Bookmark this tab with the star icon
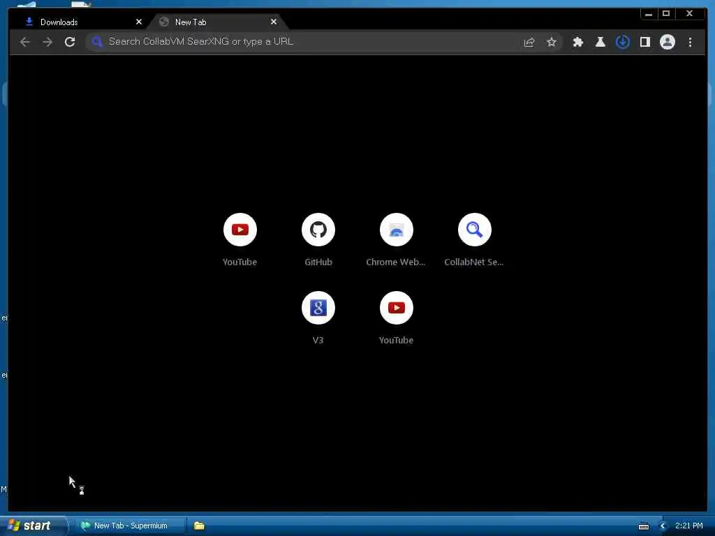 (x=552, y=42)
